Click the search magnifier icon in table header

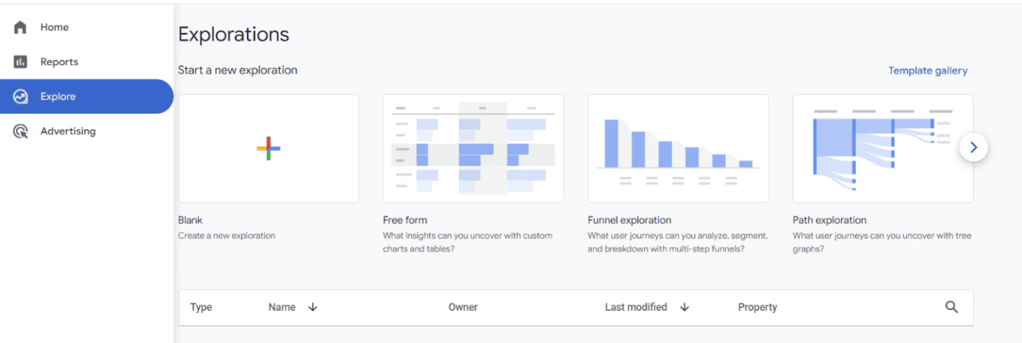point(952,307)
